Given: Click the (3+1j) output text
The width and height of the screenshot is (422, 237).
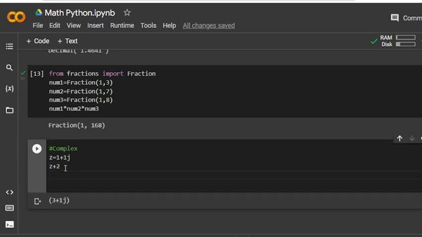Looking at the screenshot, I should 59,200.
